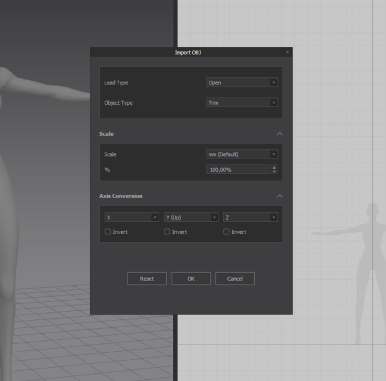Open the Scale unit dropdown showing mm (Default)
This screenshot has height=381, width=386.
point(241,154)
